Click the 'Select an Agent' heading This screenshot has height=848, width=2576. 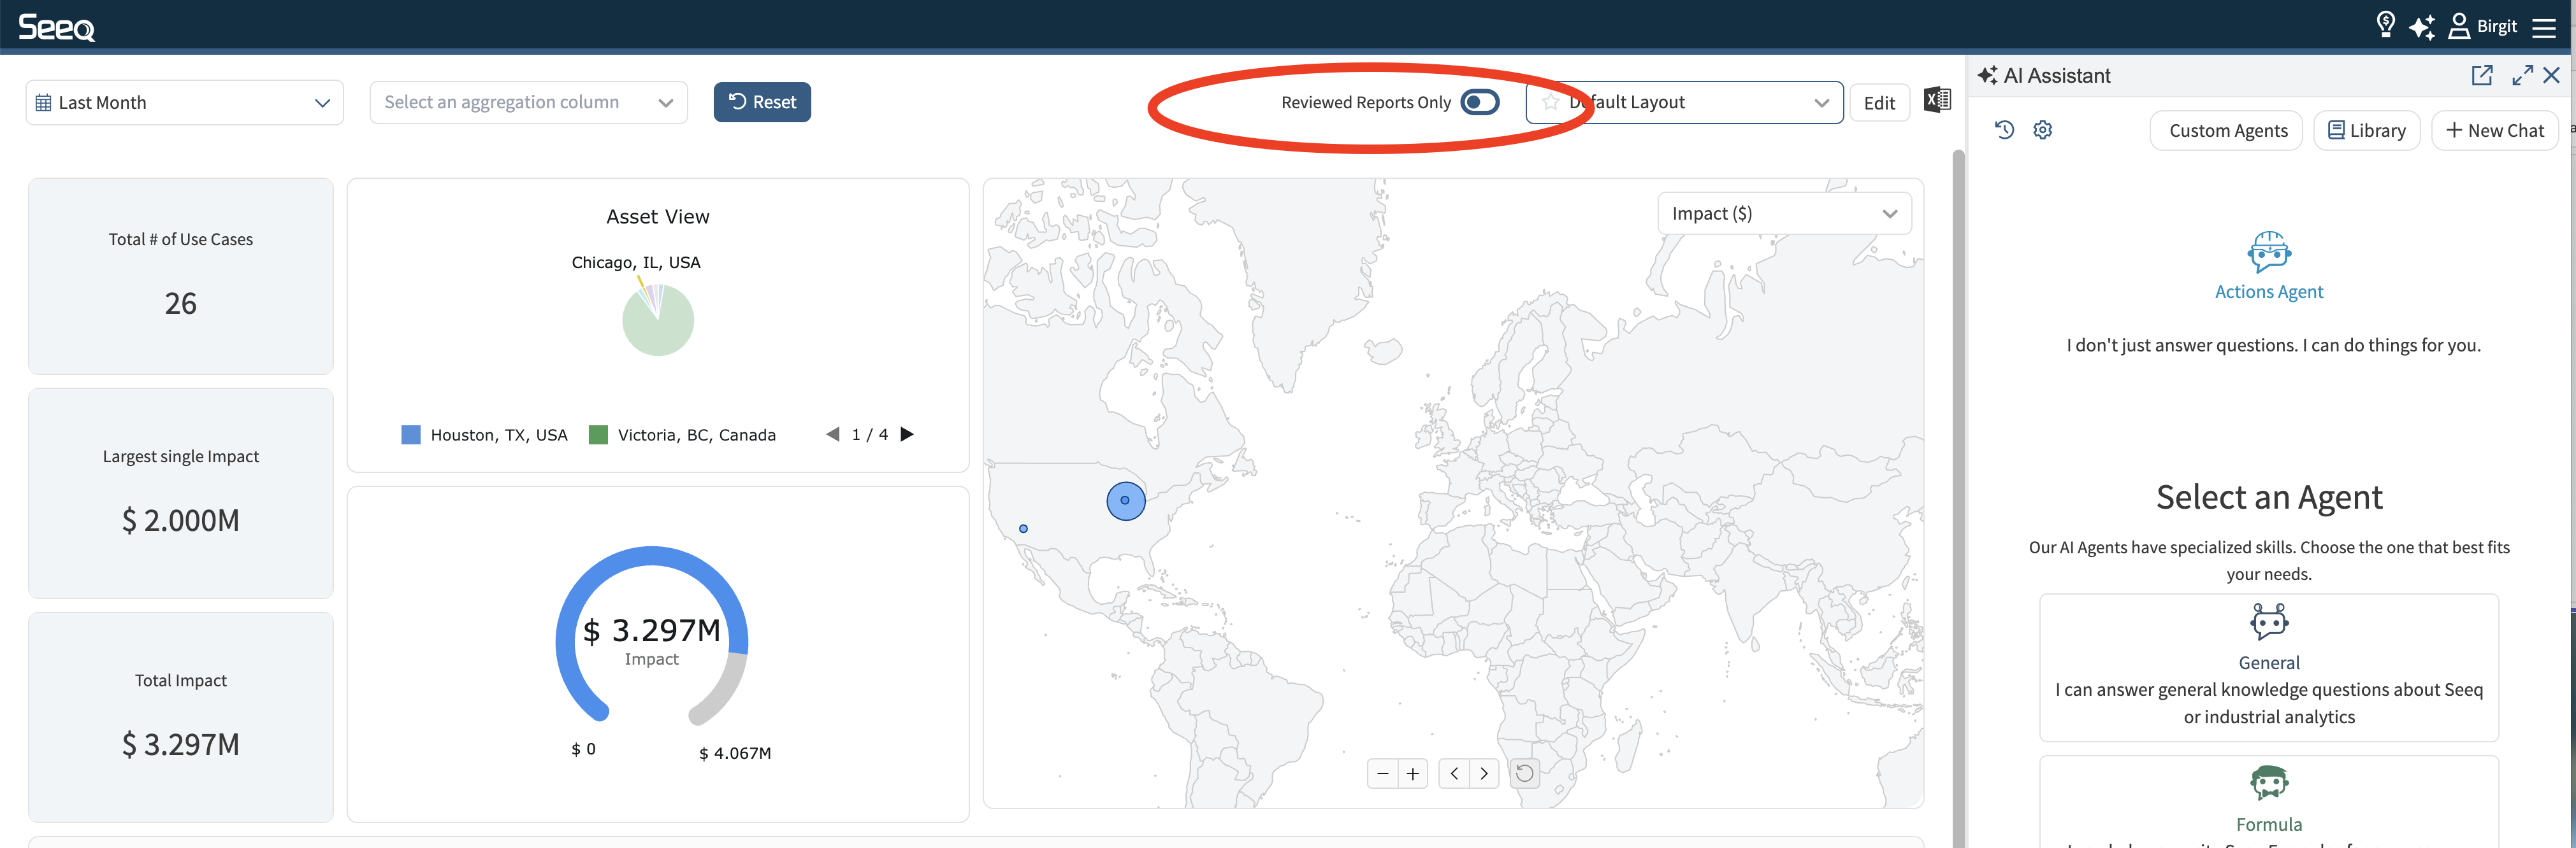coord(2269,497)
